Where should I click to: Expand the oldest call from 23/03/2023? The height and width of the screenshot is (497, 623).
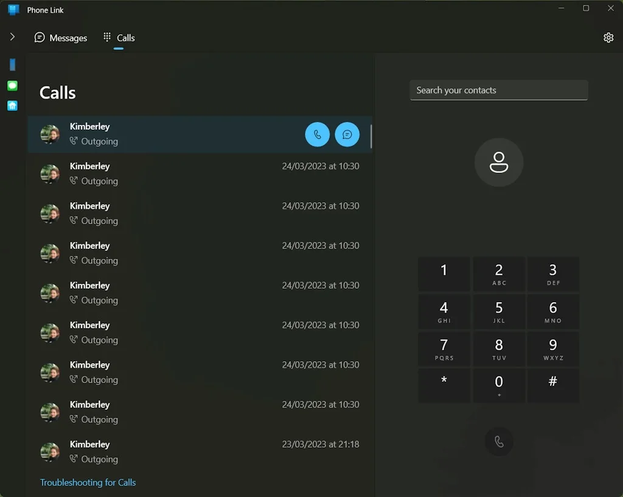(183, 451)
